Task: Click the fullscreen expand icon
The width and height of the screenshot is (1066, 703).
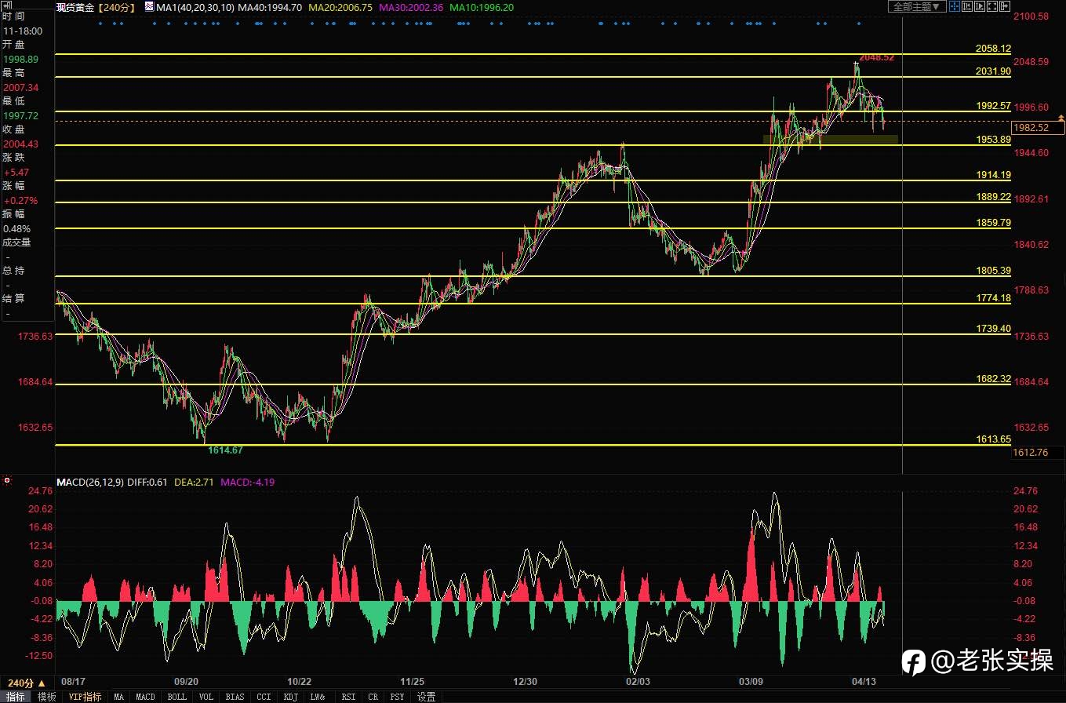Action: pyautogui.click(x=992, y=6)
